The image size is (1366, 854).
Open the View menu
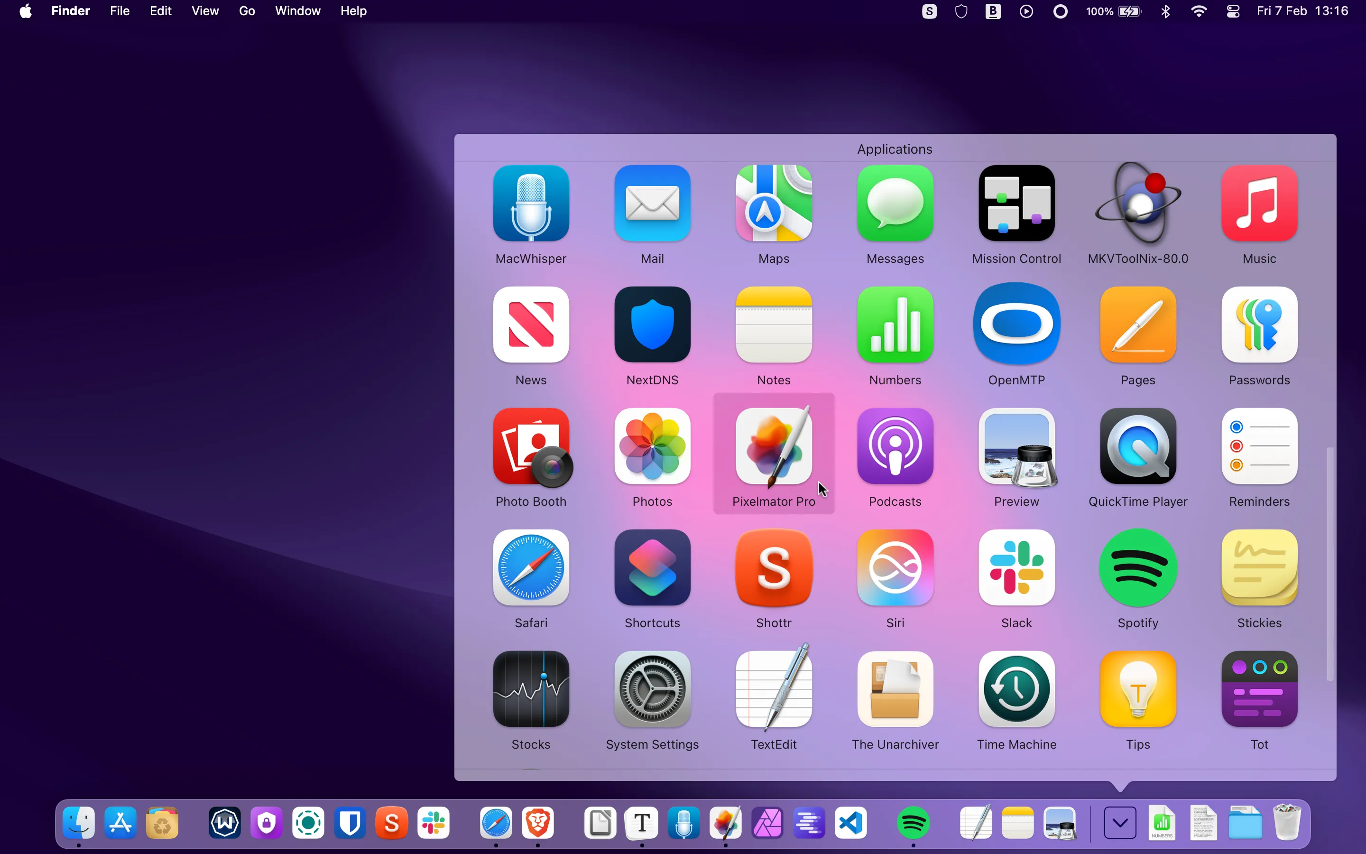pyautogui.click(x=204, y=11)
